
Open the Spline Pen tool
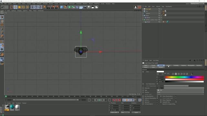[x=65, y=7]
